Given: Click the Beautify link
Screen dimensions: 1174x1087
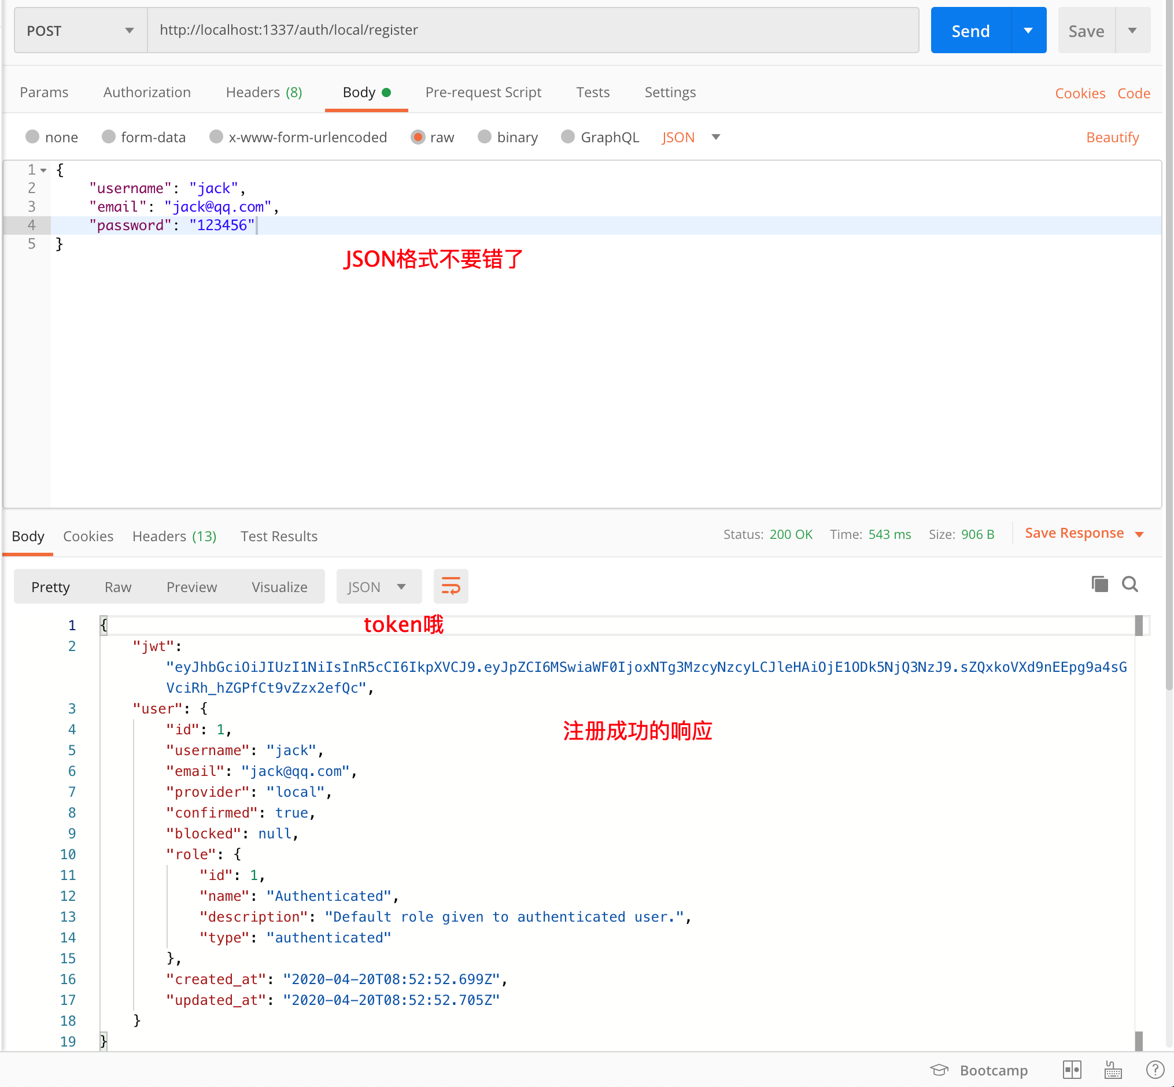Looking at the screenshot, I should [1112, 137].
